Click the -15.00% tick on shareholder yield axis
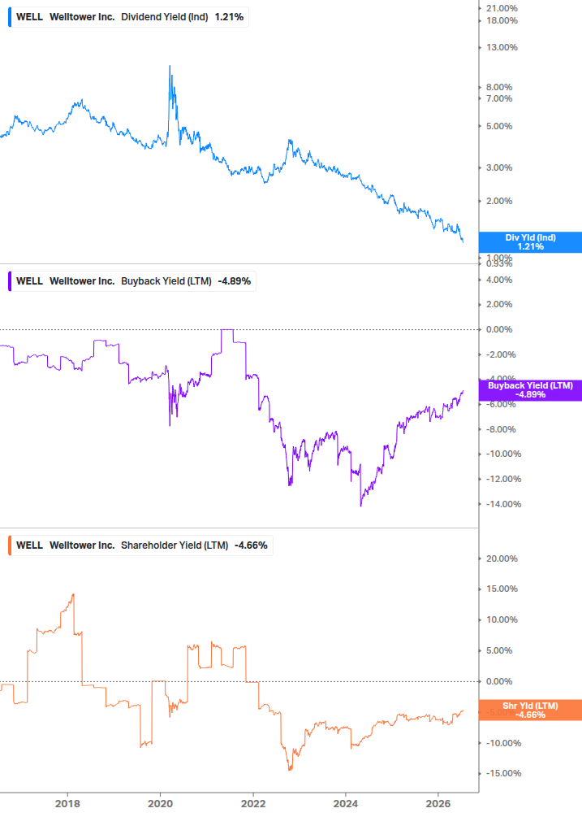 tap(503, 773)
